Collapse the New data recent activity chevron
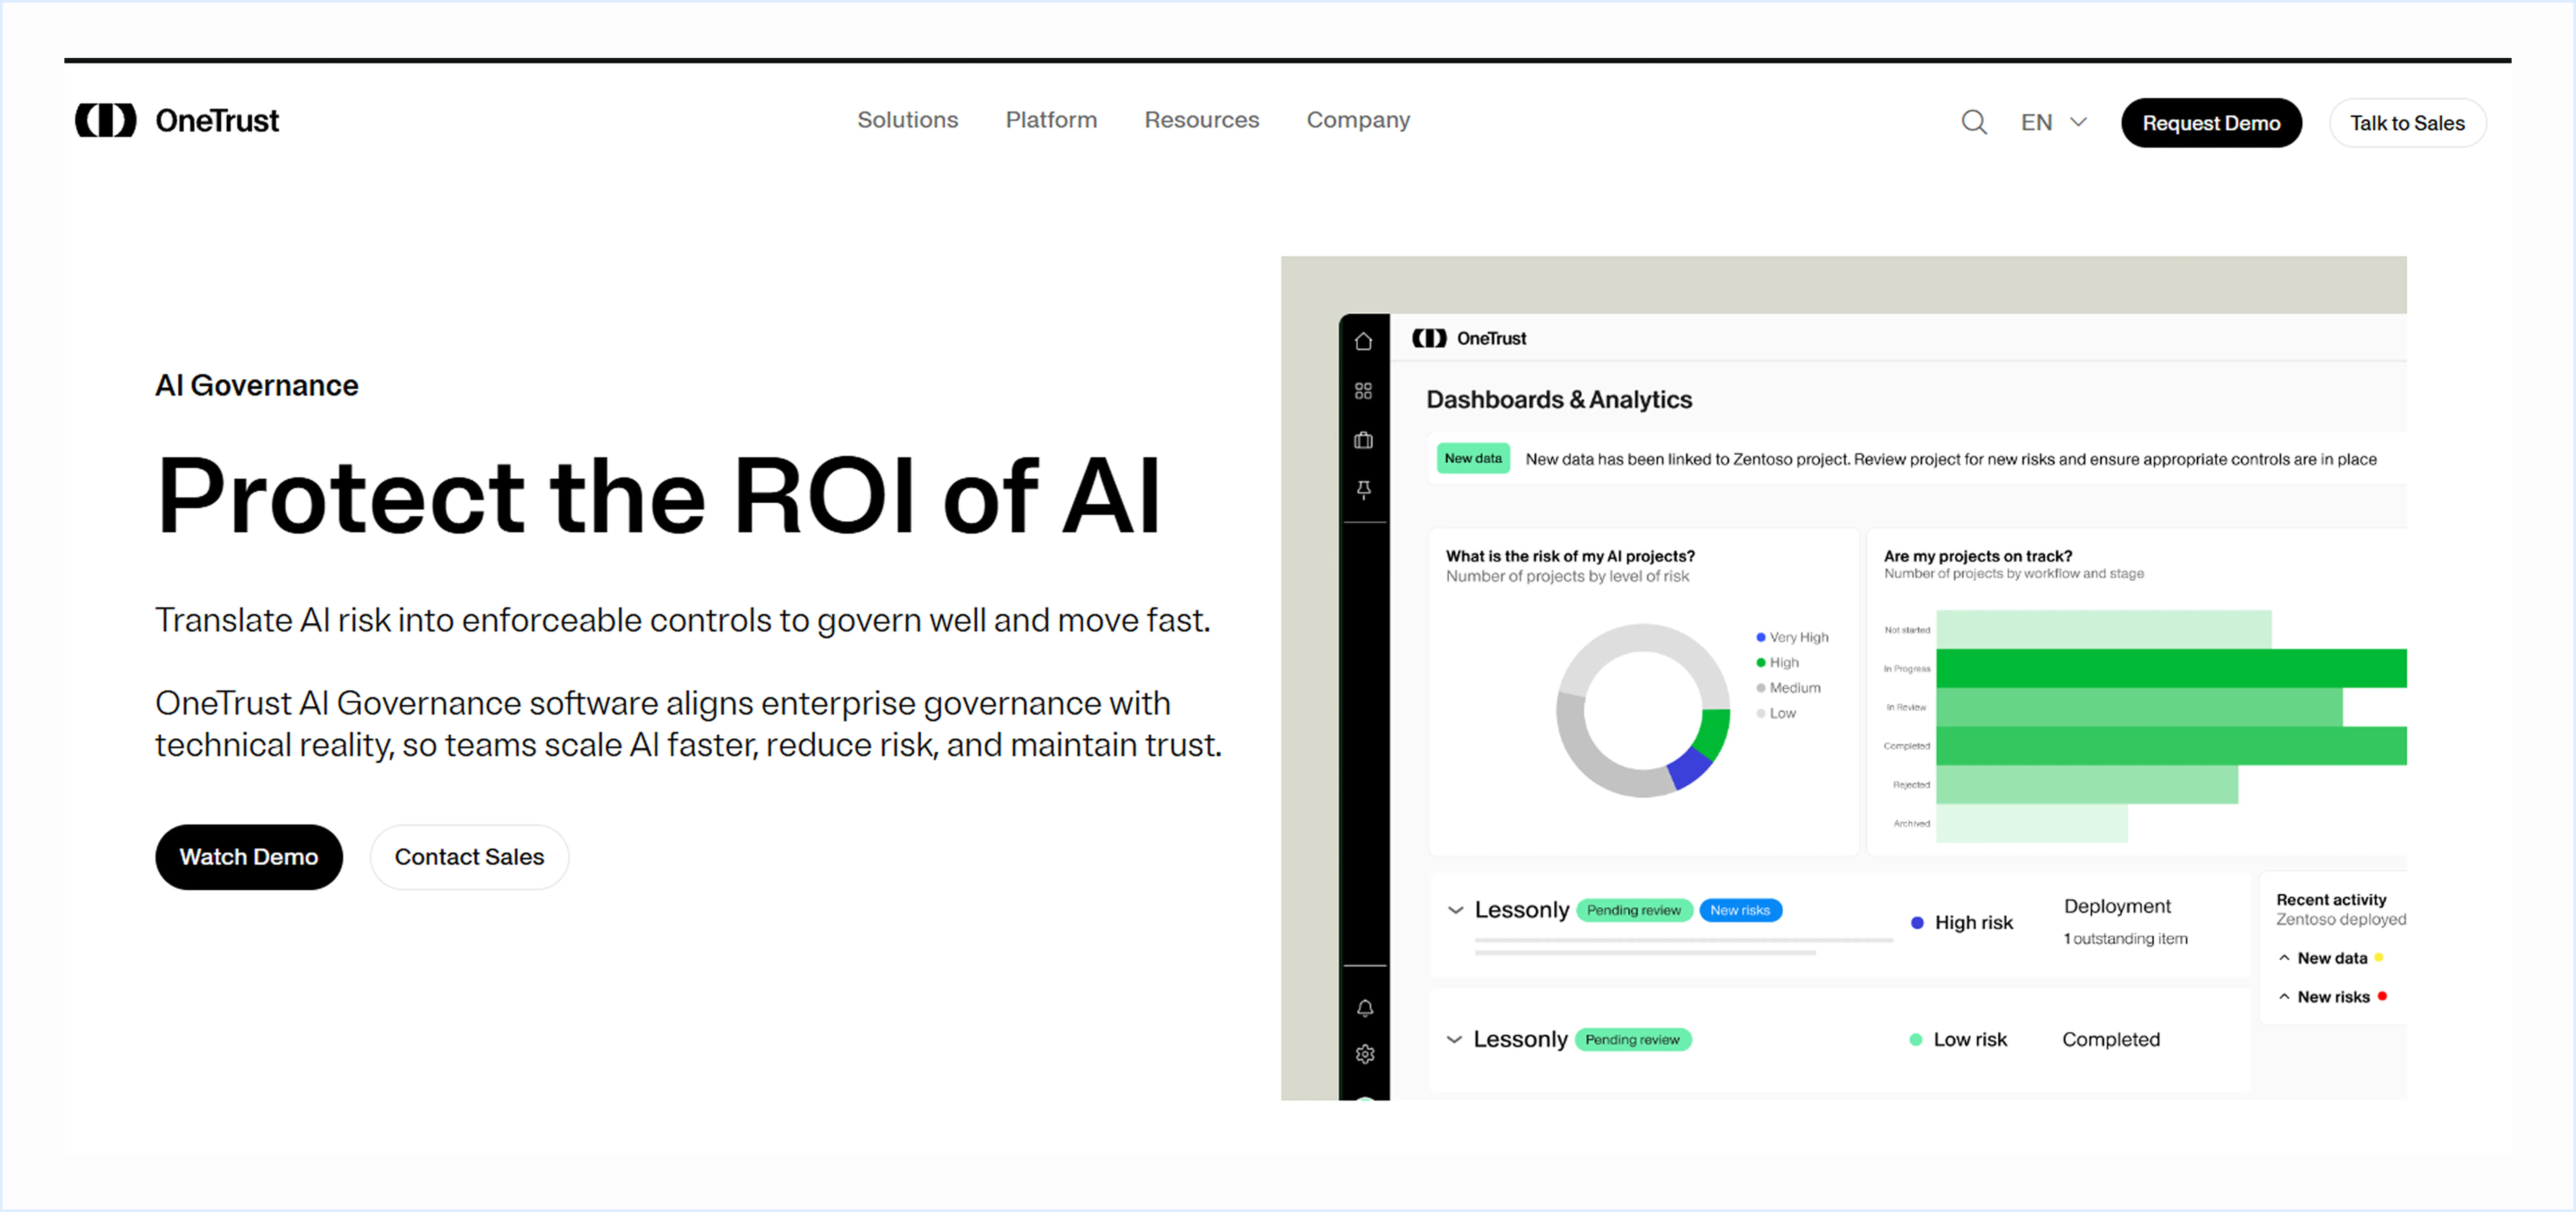Viewport: 2576px width, 1212px height. coord(2284,958)
